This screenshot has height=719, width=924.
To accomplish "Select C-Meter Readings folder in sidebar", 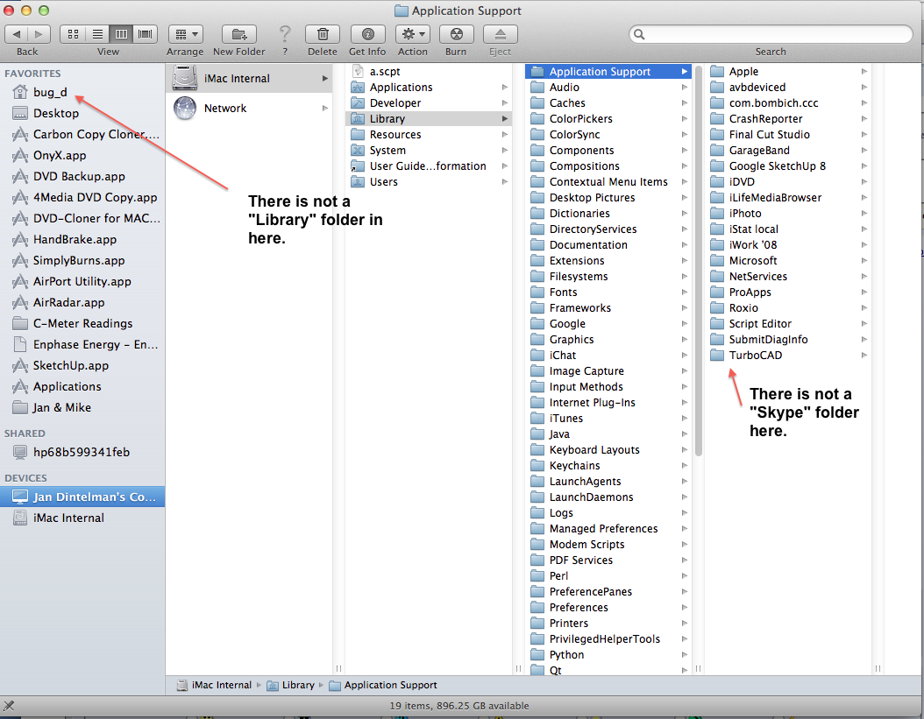I will coord(82,323).
